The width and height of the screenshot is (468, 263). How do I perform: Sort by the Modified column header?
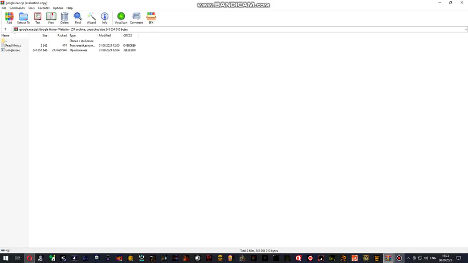pos(110,35)
